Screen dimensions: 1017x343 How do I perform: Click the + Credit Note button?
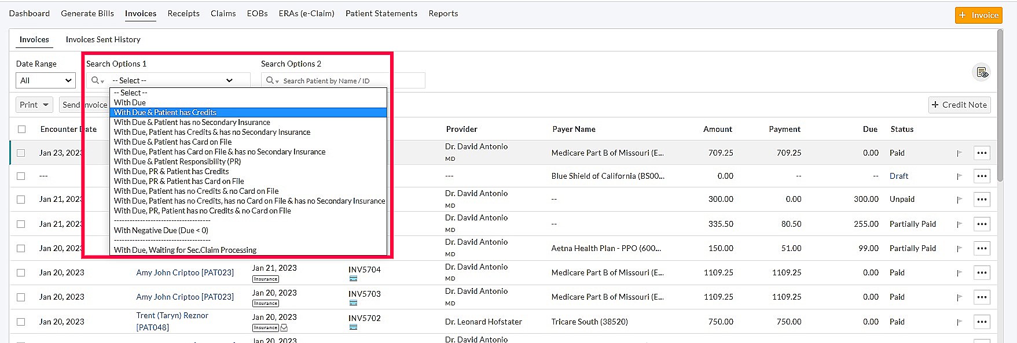click(960, 105)
